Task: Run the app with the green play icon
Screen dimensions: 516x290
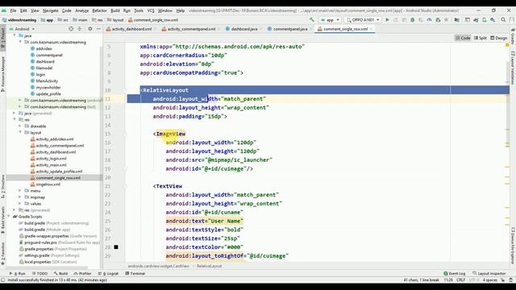Action: click(x=387, y=20)
